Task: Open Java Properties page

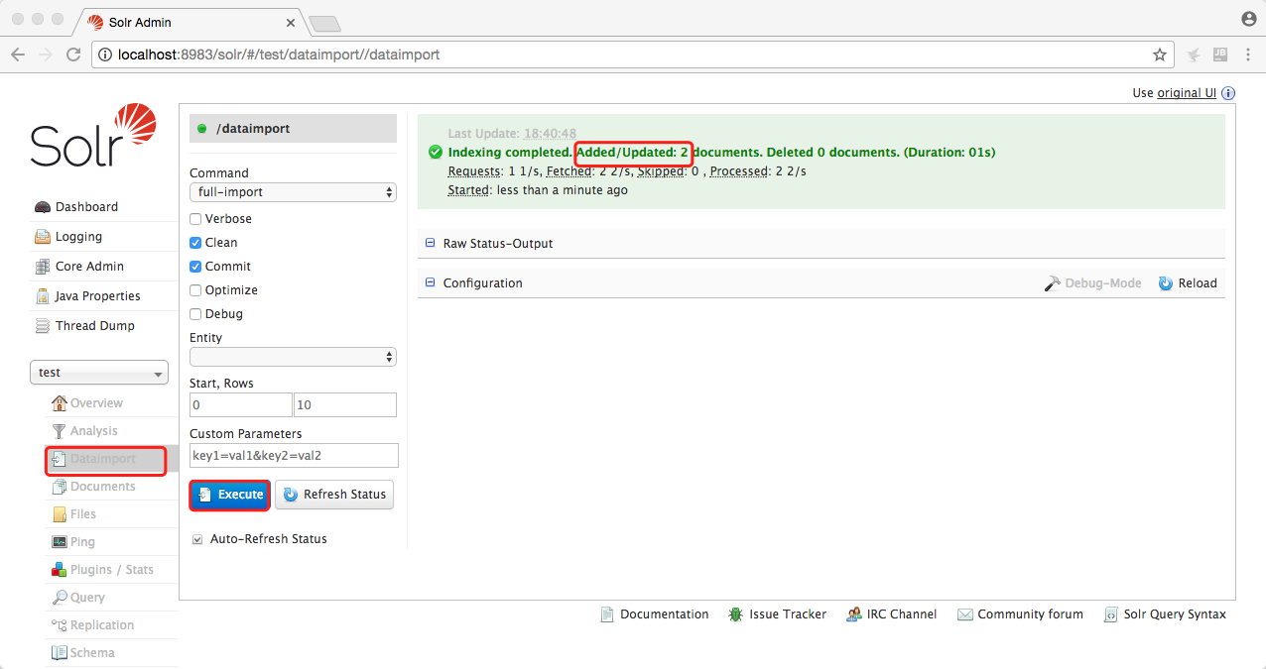Action: point(97,296)
